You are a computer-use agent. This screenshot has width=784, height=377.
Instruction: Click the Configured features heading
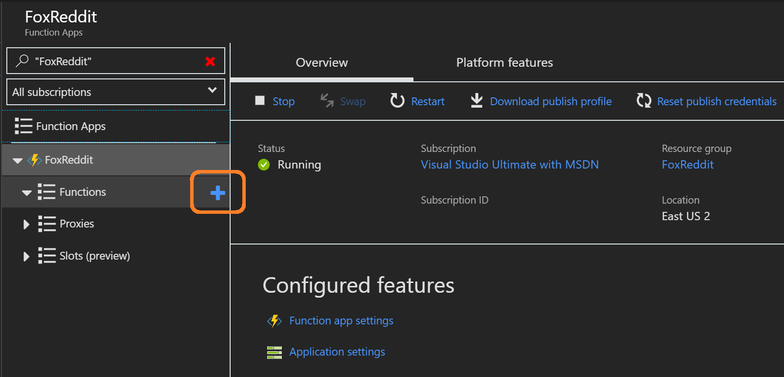tap(358, 285)
